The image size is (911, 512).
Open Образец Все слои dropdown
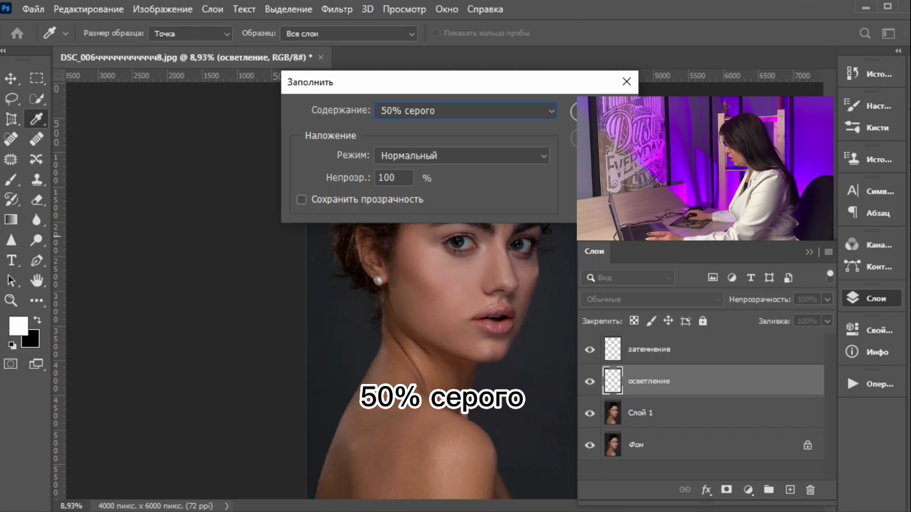click(x=348, y=33)
